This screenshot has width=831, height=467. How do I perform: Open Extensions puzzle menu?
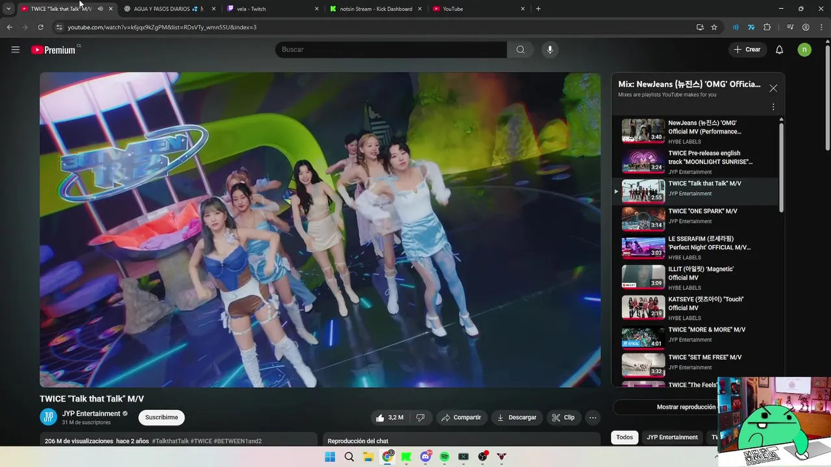coord(767,27)
